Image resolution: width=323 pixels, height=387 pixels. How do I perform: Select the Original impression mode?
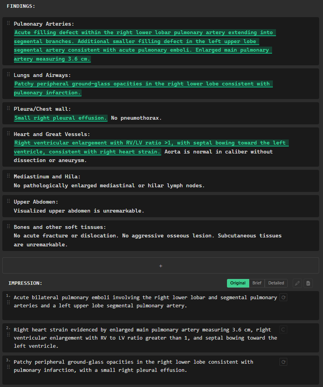coord(238,283)
